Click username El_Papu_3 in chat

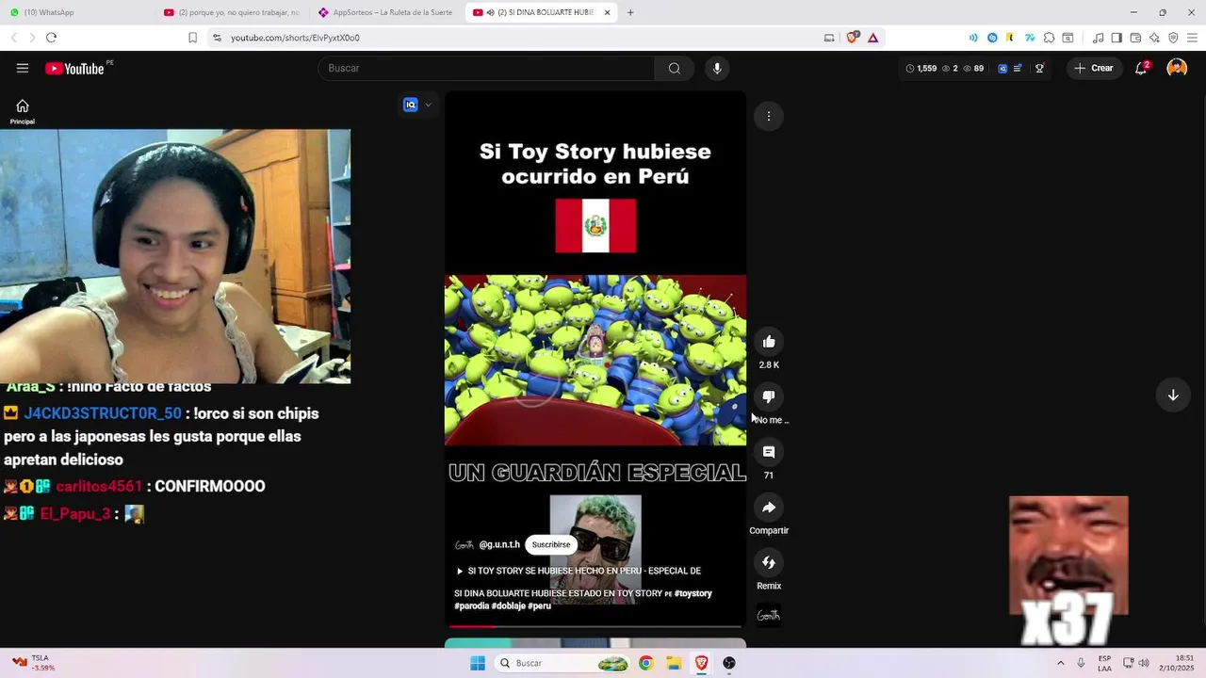tap(75, 513)
